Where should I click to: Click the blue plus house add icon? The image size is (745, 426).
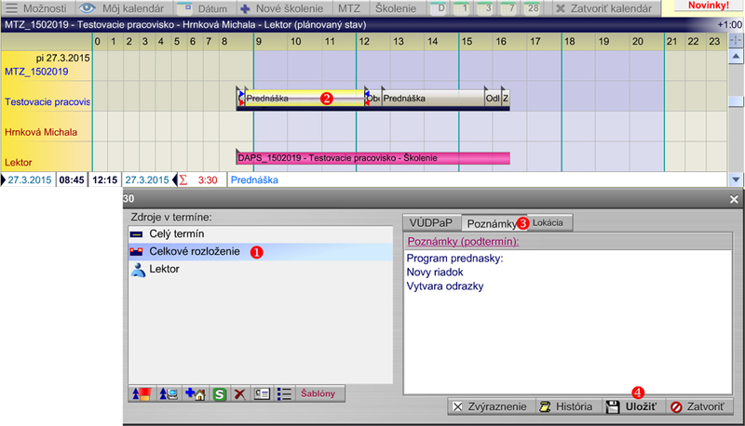click(x=195, y=393)
